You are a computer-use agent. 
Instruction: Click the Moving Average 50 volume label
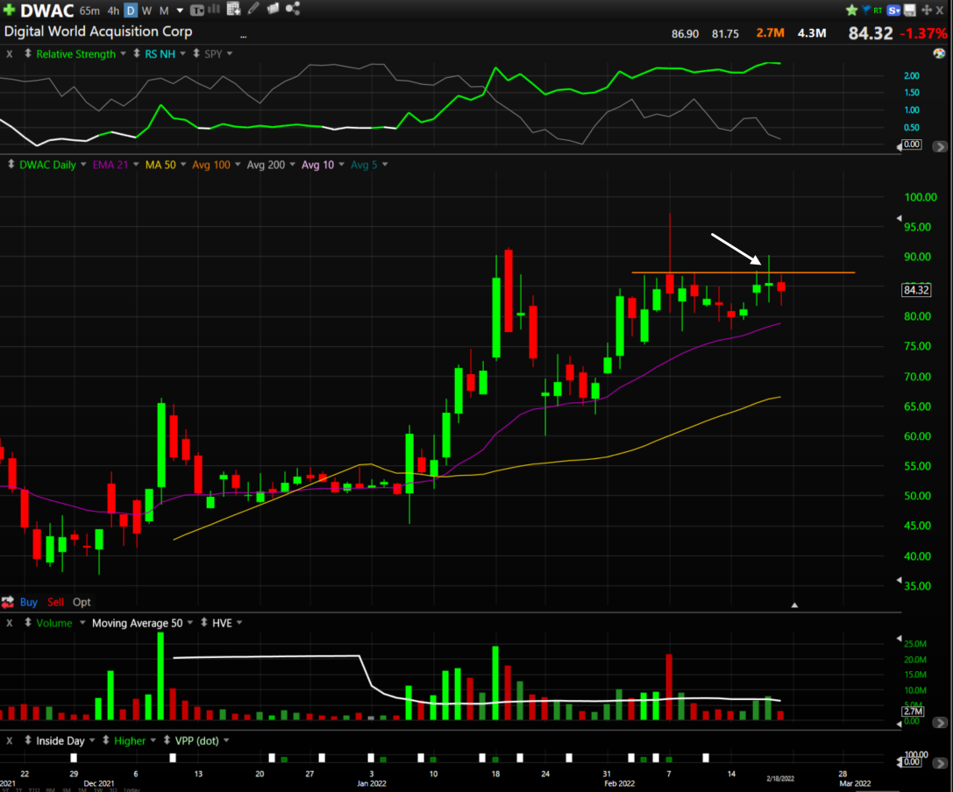[x=138, y=623]
